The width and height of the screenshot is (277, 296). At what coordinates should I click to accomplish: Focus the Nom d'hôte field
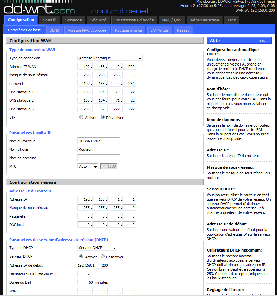(99, 149)
